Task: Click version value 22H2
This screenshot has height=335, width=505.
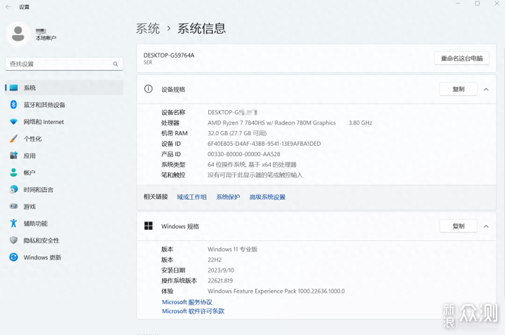Action: [x=215, y=260]
